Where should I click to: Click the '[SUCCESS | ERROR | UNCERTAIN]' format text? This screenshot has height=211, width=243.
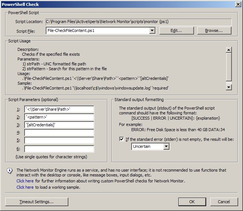[x=176, y=118]
